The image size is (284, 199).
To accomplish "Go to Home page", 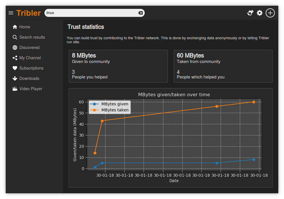I will point(25,27).
